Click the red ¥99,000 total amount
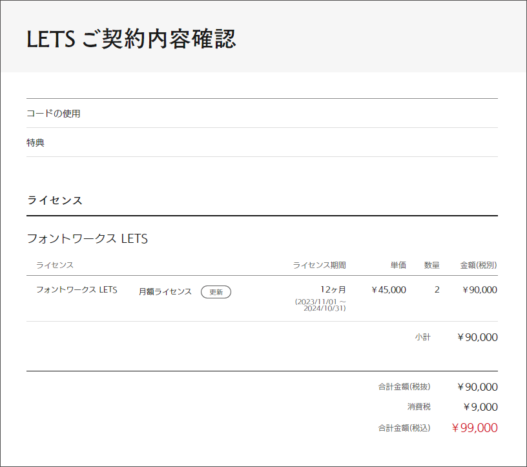This screenshot has height=467, width=527. tap(474, 428)
